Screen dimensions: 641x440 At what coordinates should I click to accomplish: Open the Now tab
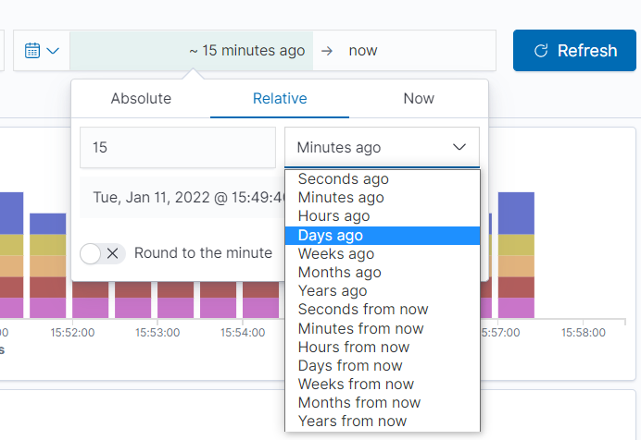[x=419, y=99]
